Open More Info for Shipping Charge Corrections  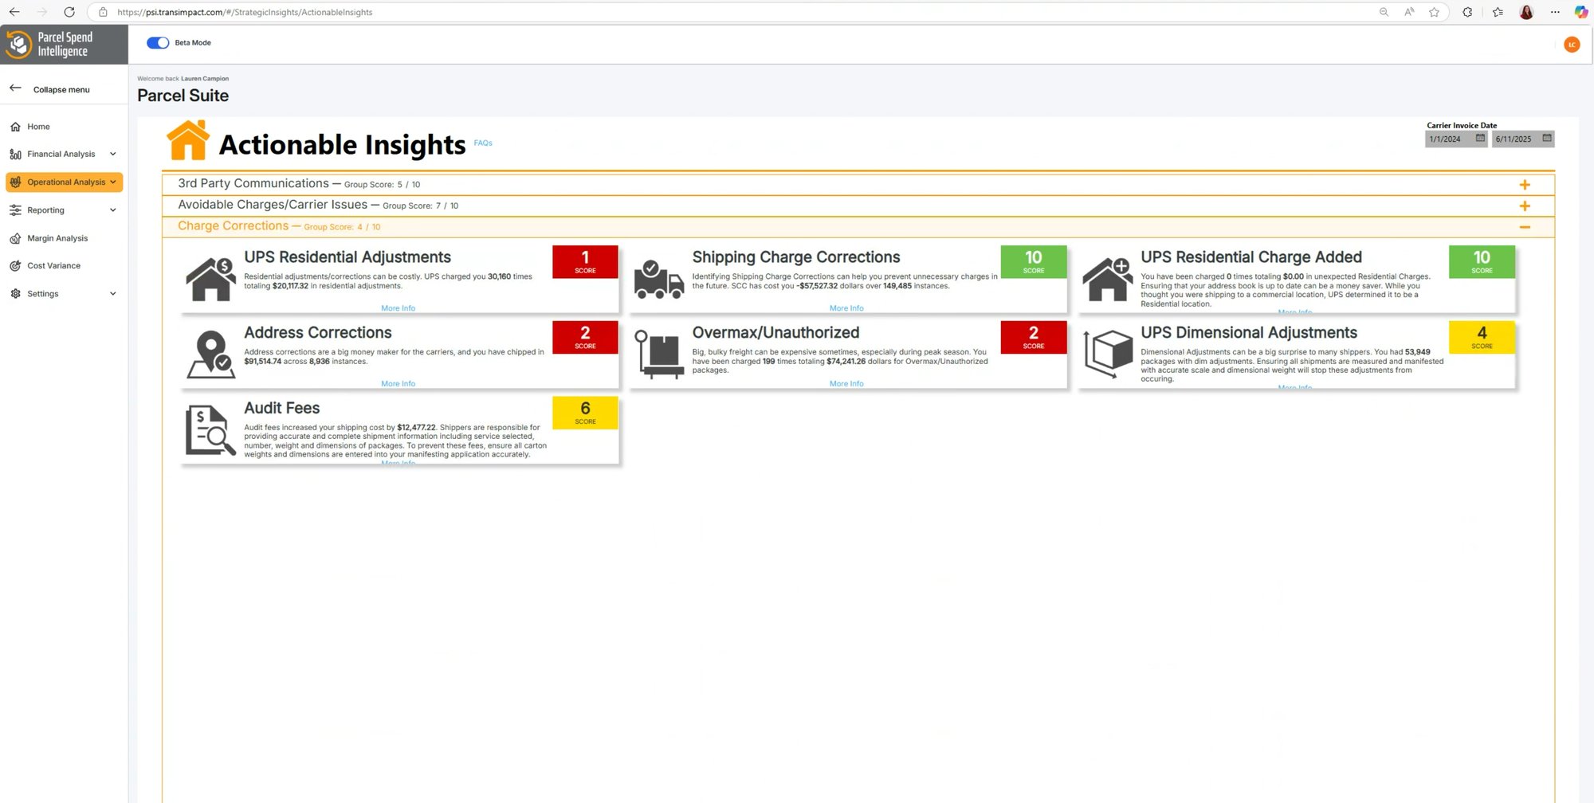(846, 308)
